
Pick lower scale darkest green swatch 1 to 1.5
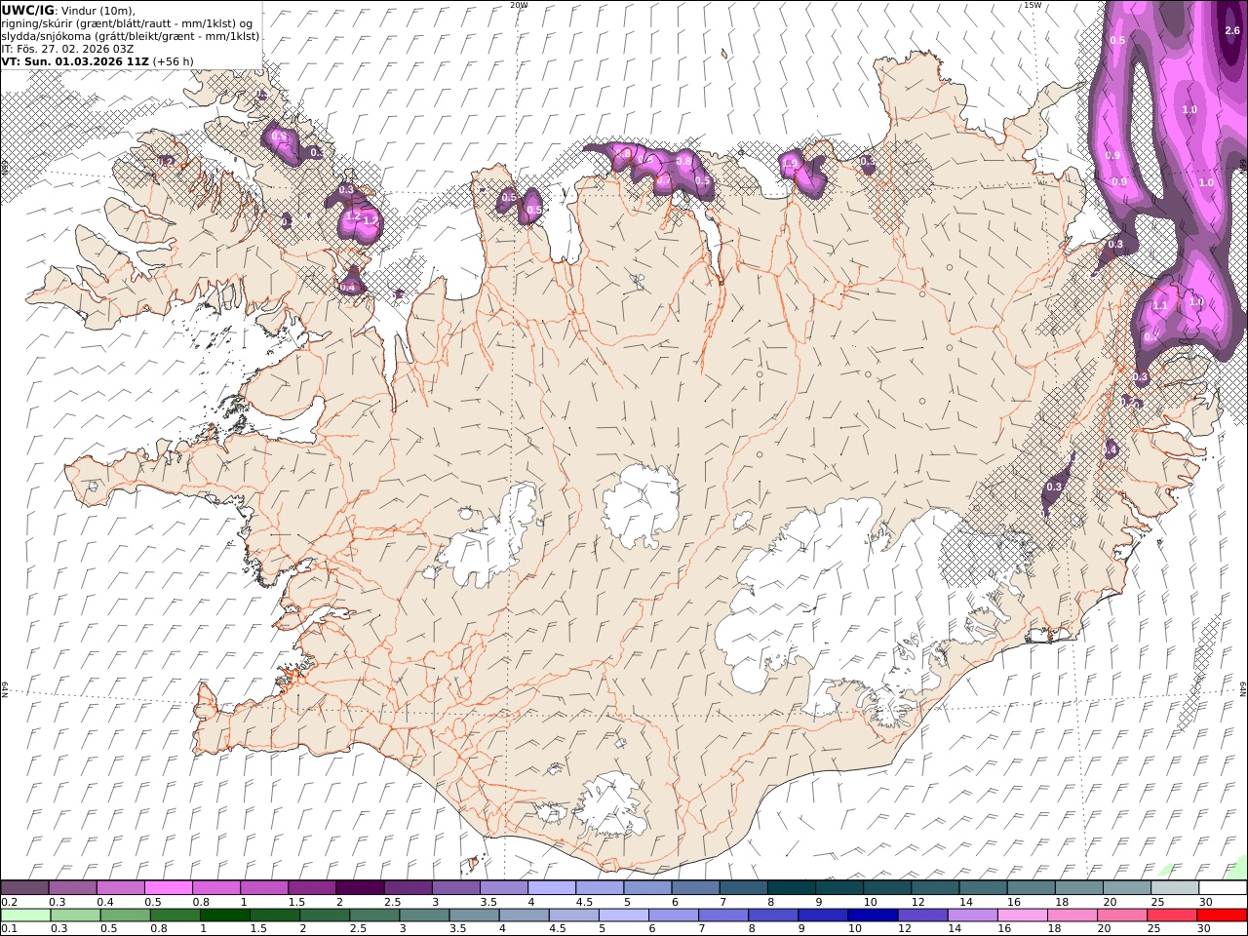[225, 916]
